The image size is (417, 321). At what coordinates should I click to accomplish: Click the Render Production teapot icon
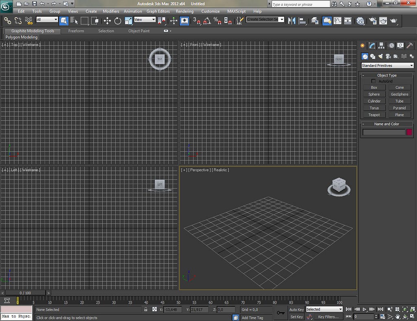click(x=393, y=21)
